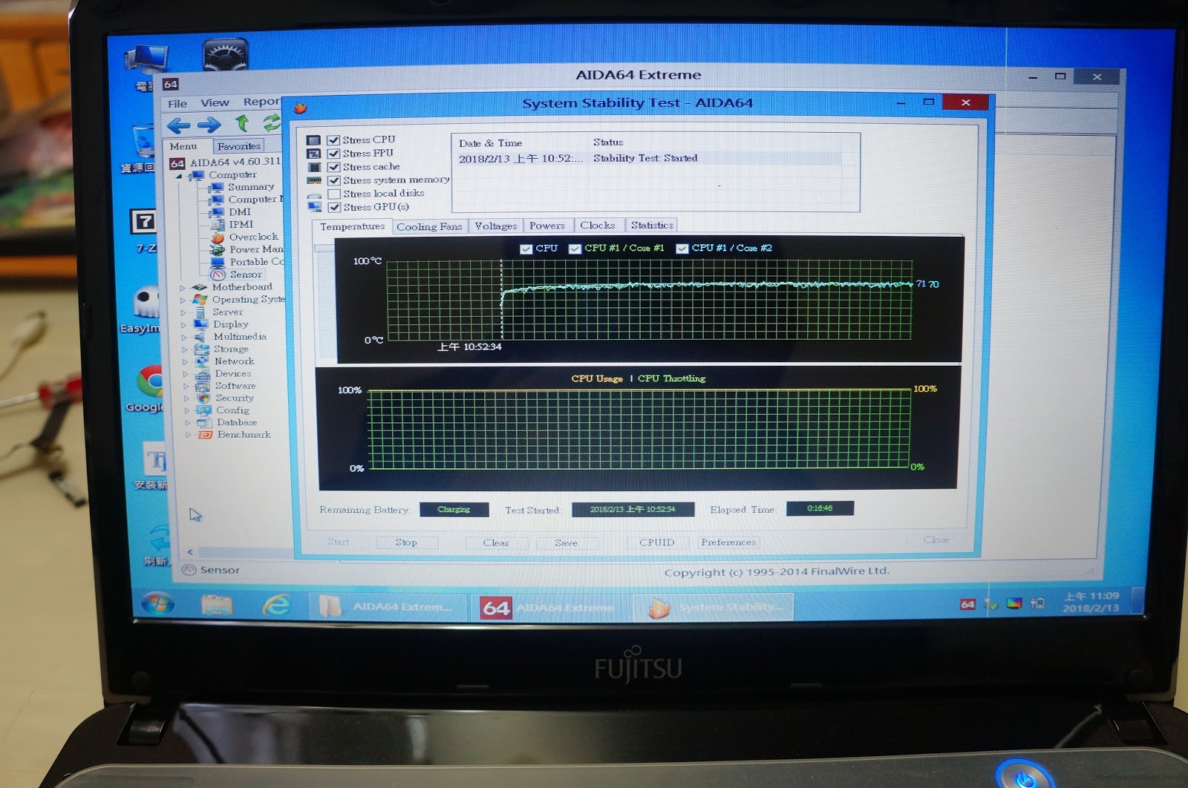Toggle the Stress CPU checkbox
The width and height of the screenshot is (1188, 788).
(334, 140)
